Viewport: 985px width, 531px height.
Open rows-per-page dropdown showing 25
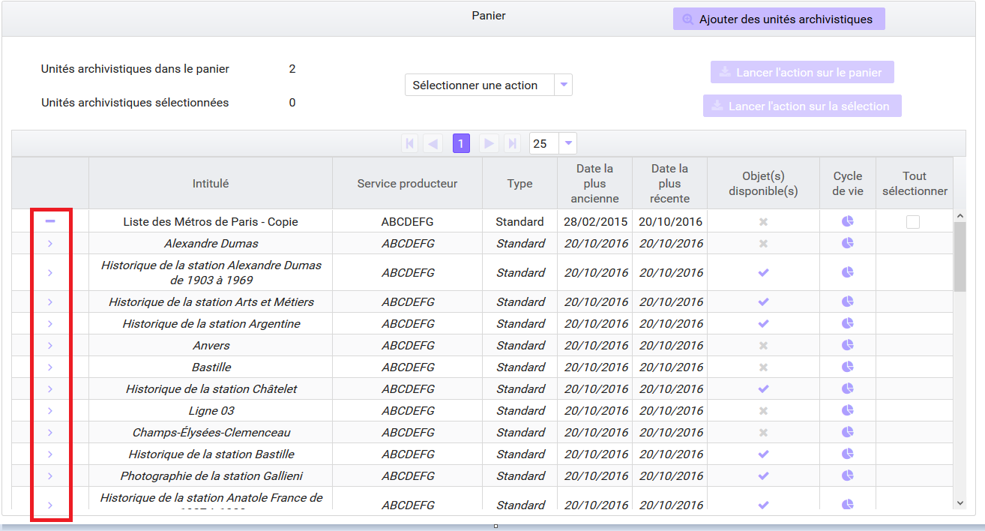click(x=552, y=143)
